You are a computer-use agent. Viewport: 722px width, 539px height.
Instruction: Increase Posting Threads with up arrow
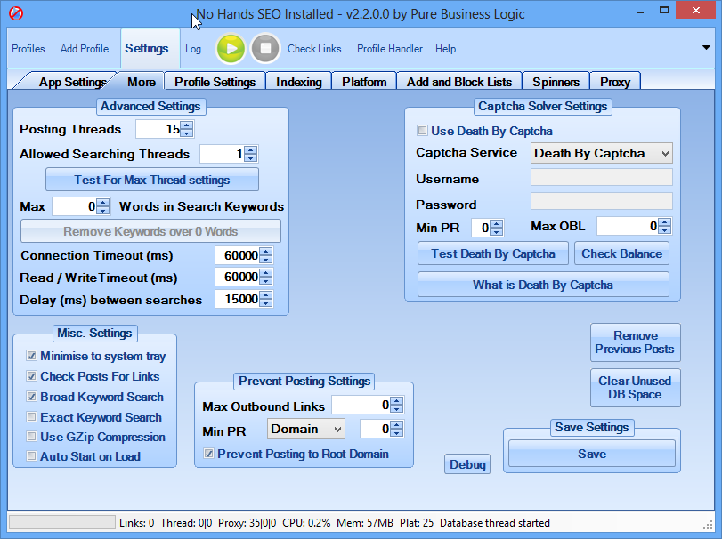pyautogui.click(x=186, y=125)
